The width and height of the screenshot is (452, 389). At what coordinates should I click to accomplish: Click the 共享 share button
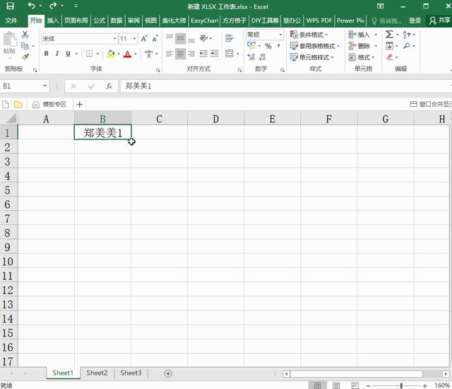click(x=439, y=21)
